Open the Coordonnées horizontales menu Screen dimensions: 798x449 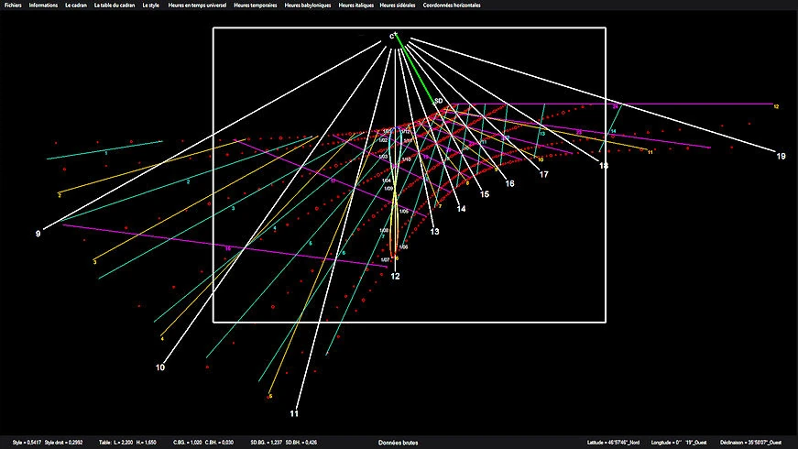(x=449, y=5)
